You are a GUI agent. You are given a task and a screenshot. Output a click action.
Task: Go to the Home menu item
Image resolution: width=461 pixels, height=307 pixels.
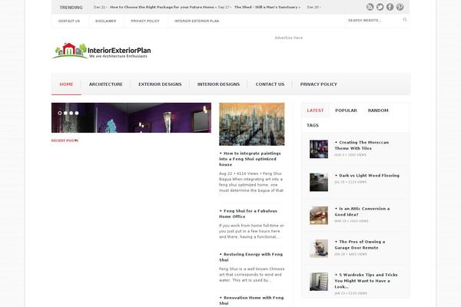pyautogui.click(x=66, y=84)
